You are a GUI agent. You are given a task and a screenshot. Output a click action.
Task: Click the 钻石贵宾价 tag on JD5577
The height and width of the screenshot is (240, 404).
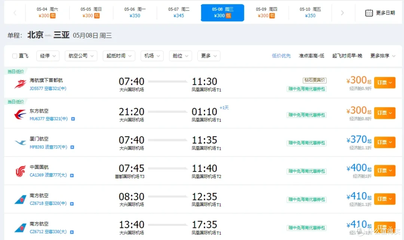click(315, 80)
